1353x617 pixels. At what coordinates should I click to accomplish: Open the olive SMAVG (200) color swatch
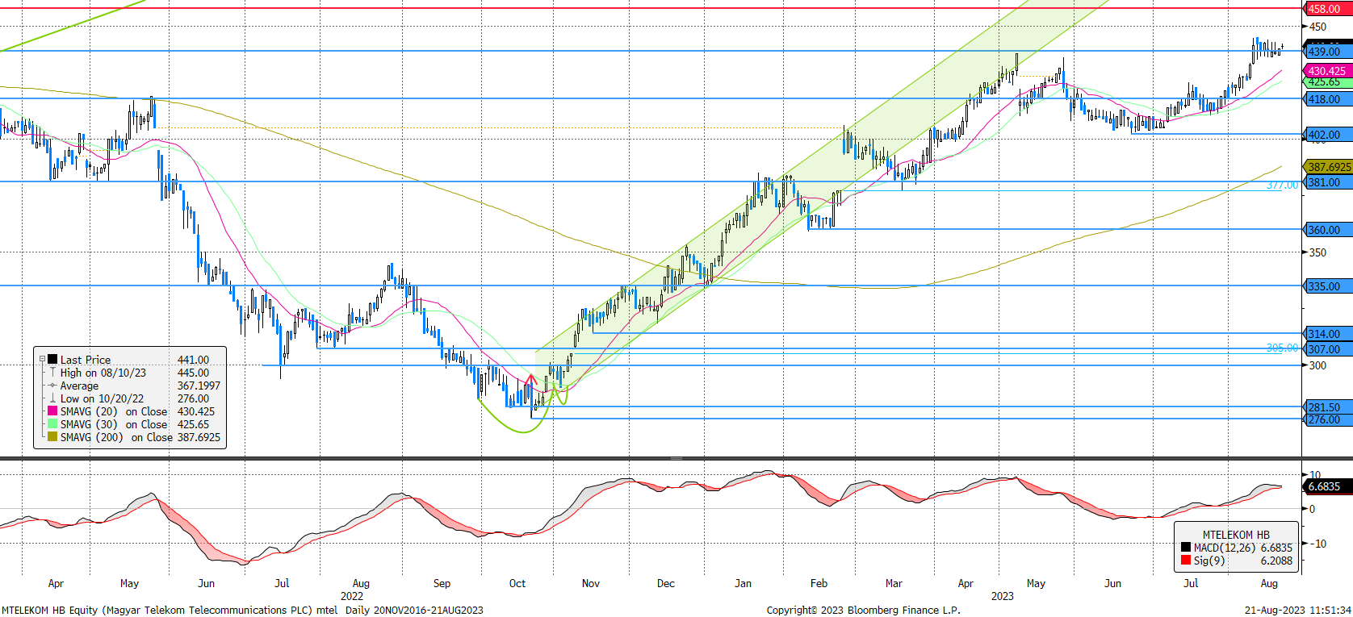(52, 437)
